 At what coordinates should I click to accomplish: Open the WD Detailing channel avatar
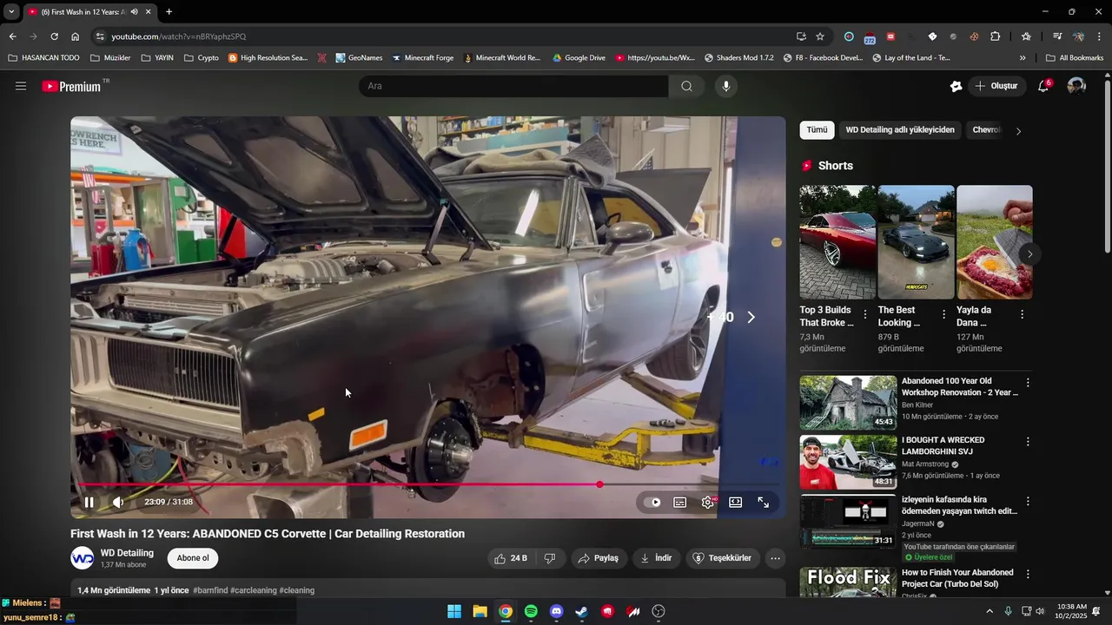pyautogui.click(x=83, y=558)
